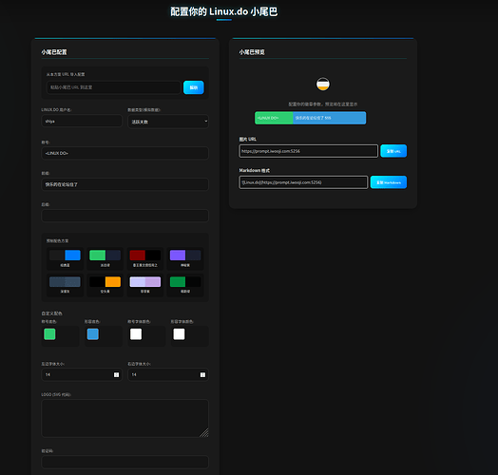Open the data type dropdown
This screenshot has width=498, height=475.
(168, 122)
